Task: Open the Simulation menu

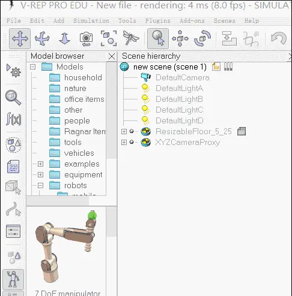Action: 91,21
